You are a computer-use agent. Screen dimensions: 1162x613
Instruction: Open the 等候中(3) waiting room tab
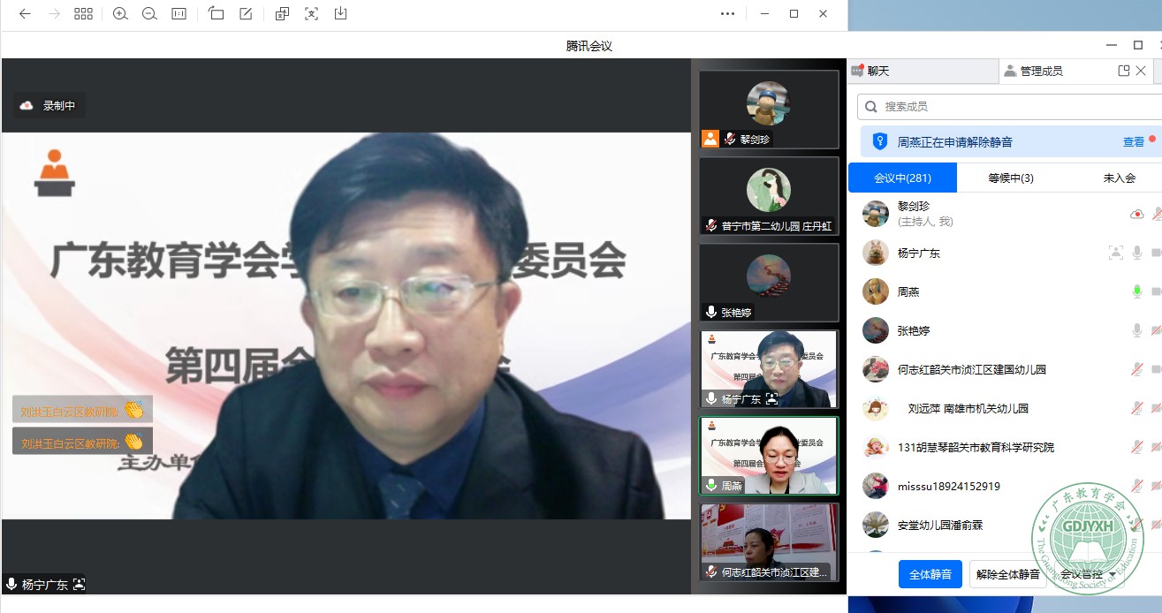(1011, 178)
